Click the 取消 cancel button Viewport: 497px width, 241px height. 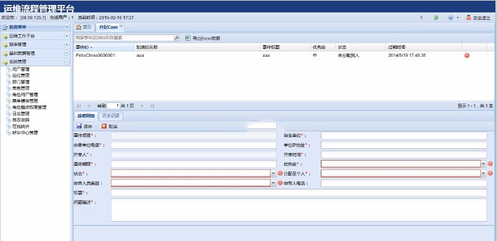tap(109, 126)
